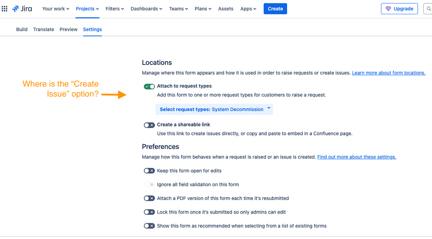Toggle Show this form as recommended
Screen dimensions: 432x239
[149, 226]
